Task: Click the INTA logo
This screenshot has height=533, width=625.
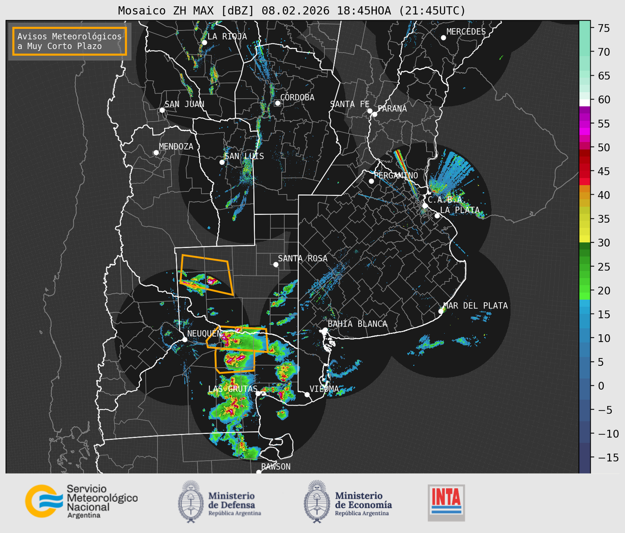Action: click(446, 503)
